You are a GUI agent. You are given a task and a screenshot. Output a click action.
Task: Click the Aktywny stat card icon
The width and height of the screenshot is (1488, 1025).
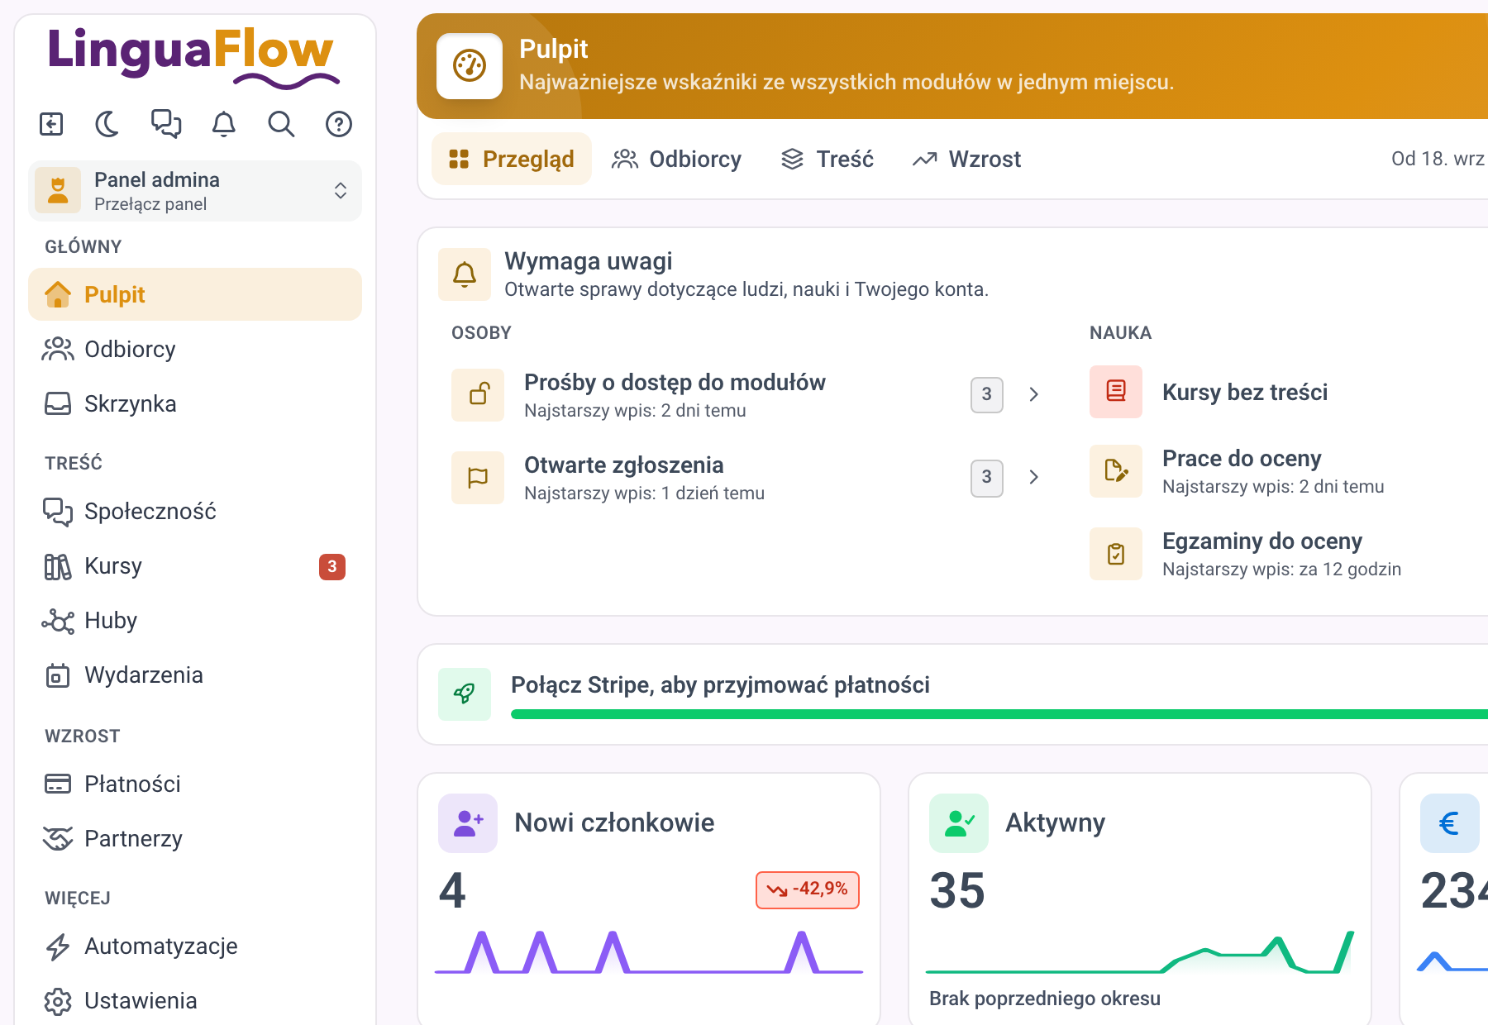pos(959,823)
